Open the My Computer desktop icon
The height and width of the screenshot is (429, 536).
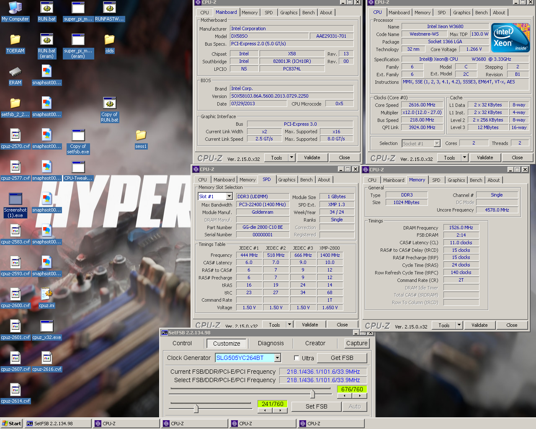[x=15, y=11]
